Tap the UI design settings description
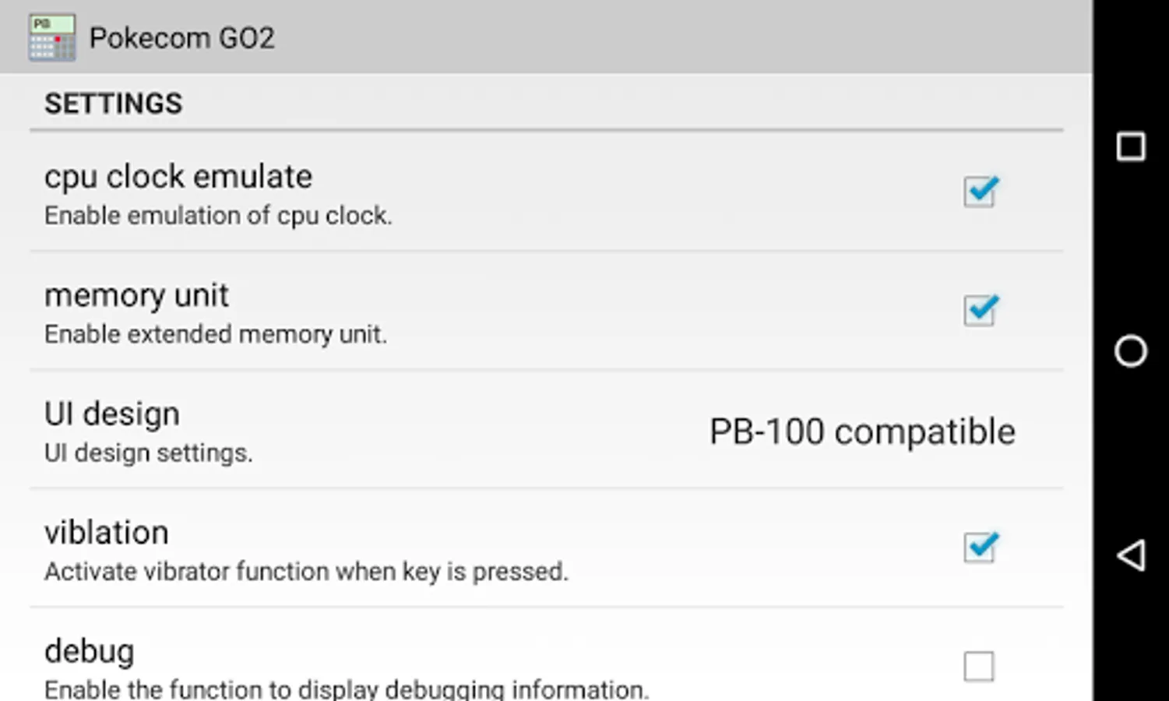This screenshot has width=1169, height=701. pos(148,453)
